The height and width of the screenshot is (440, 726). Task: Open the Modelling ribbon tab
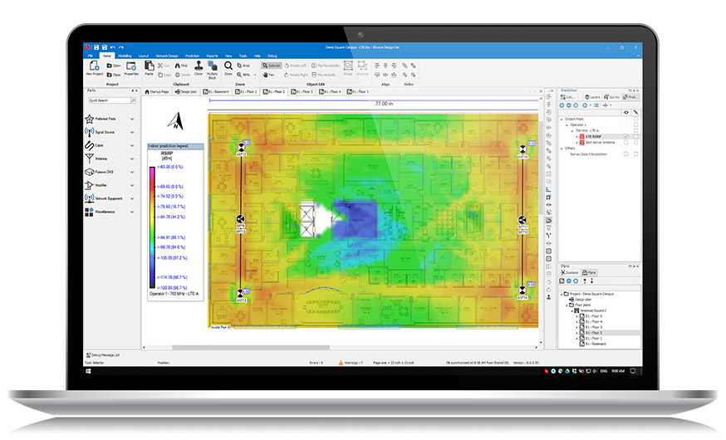click(125, 56)
